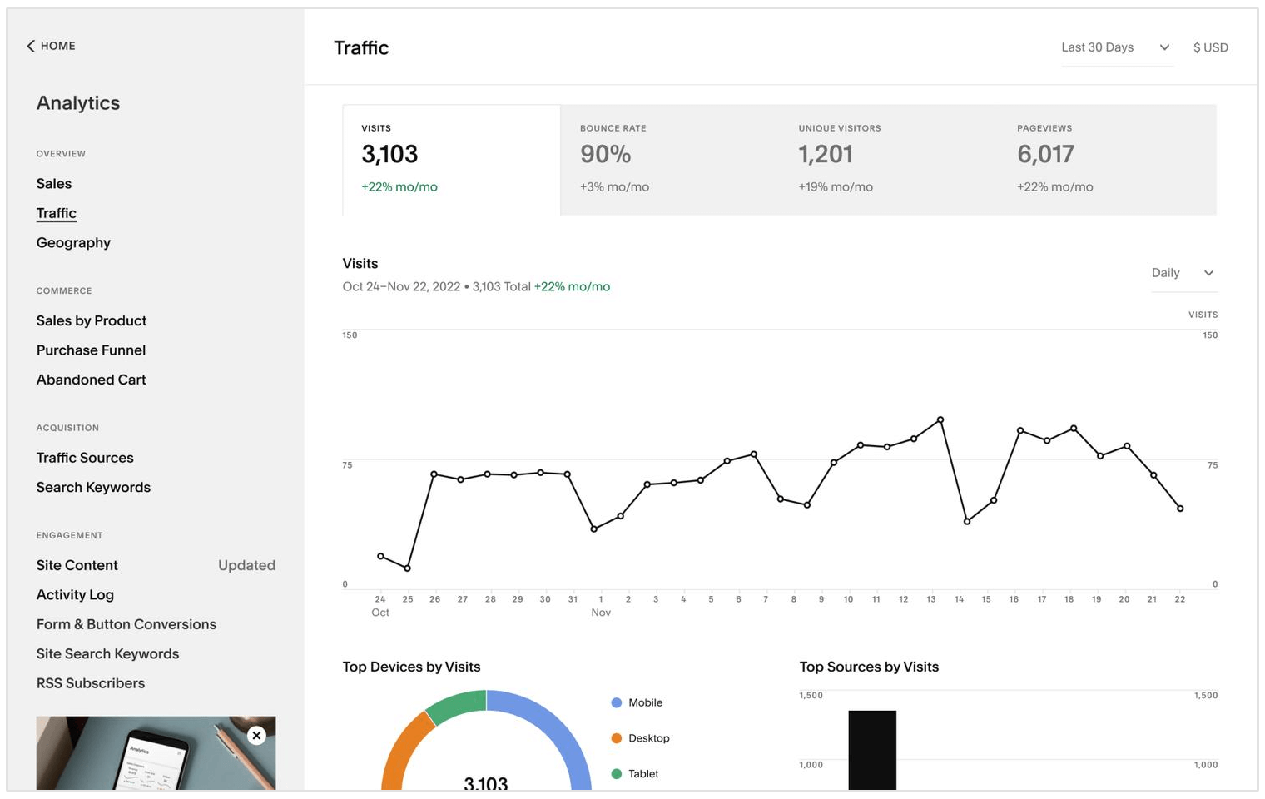
Task: Go to Sales overview in sidebar
Action: [x=54, y=184]
